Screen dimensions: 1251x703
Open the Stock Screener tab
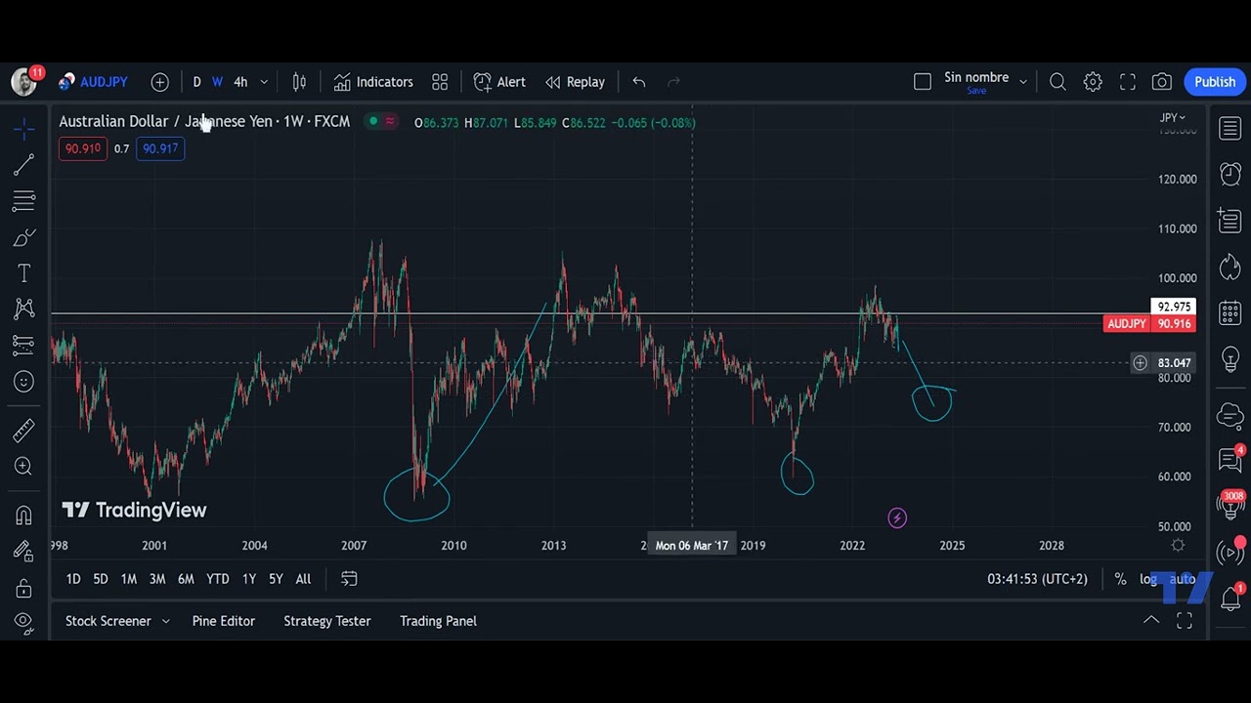click(x=117, y=621)
